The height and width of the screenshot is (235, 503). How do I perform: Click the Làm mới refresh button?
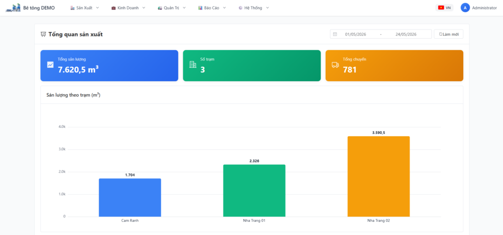tap(448, 34)
